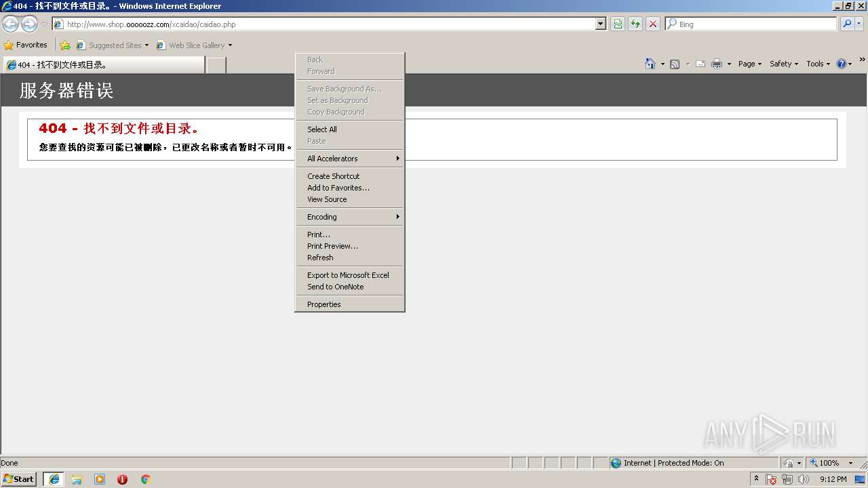Image resolution: width=868 pixels, height=488 pixels.
Task: Choose Export to Microsoft Excel
Action: click(x=350, y=275)
